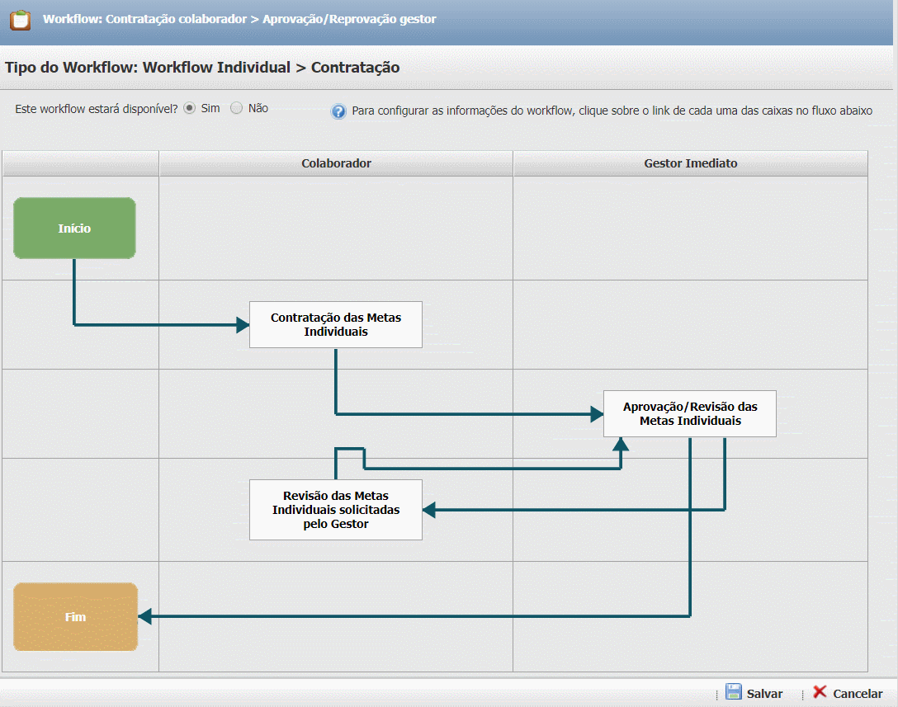The image size is (898, 707).
Task: Open Revisão das Metas Individuais solicitadas pelo Gestor
Action: point(335,510)
